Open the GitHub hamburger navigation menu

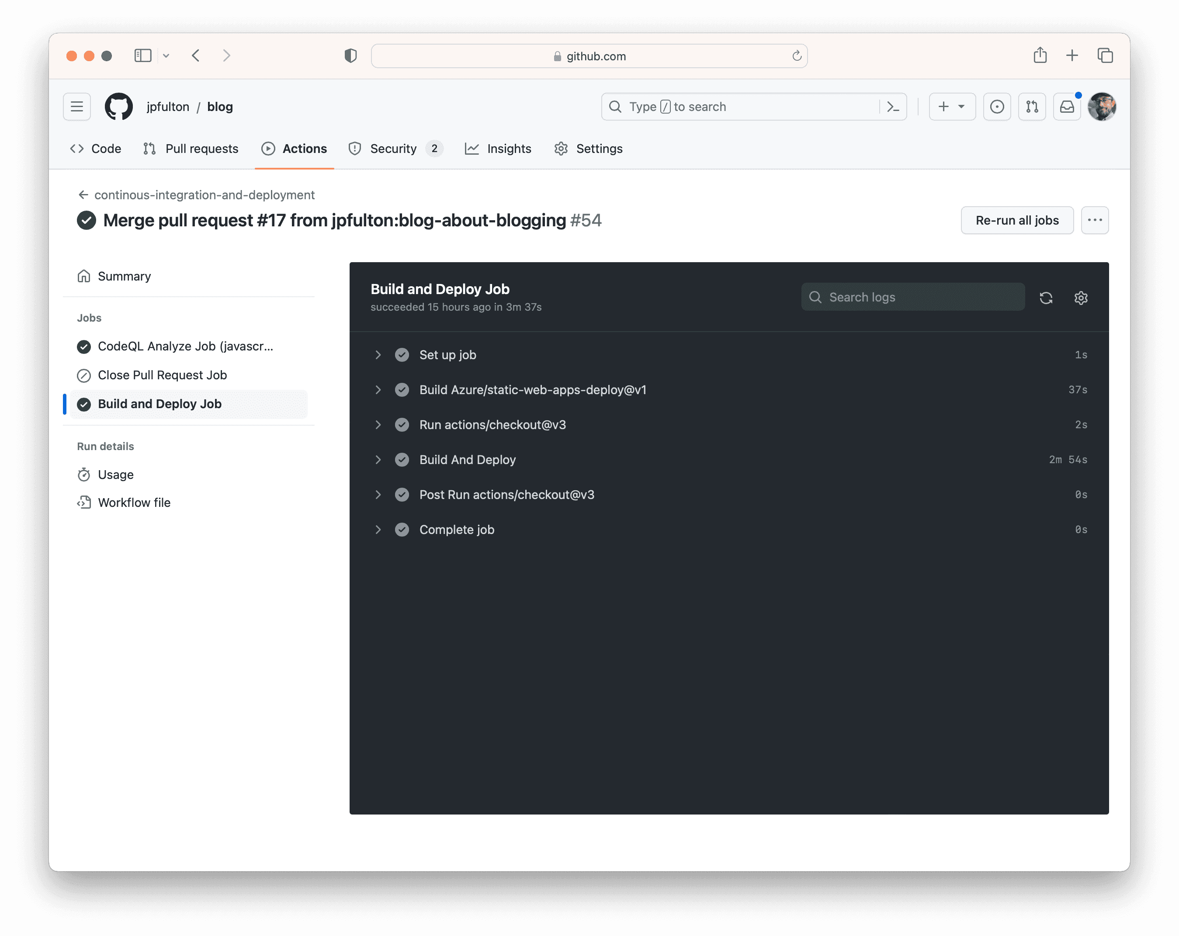tap(76, 107)
